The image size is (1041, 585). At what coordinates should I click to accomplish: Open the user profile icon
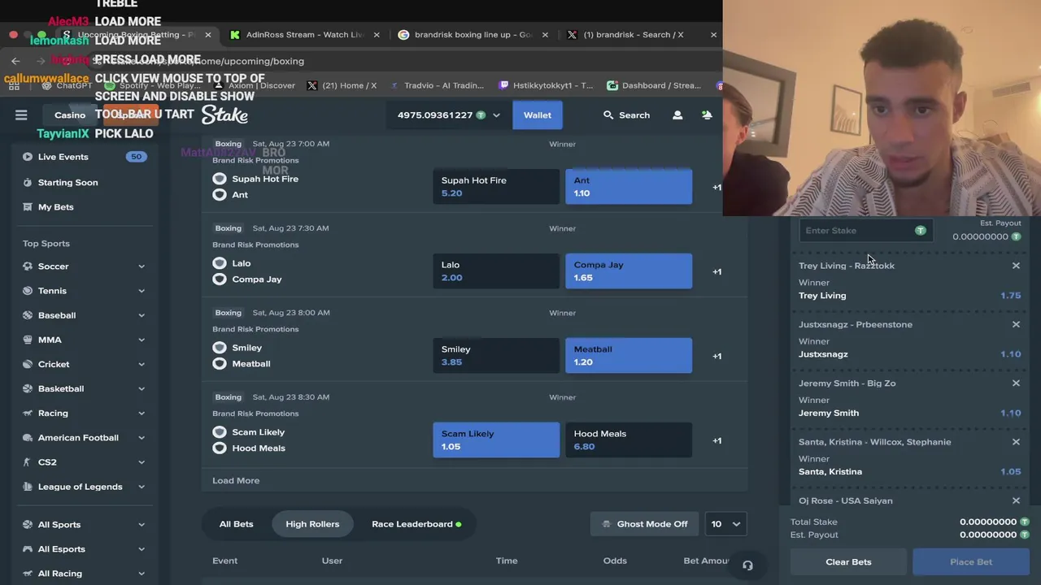click(677, 115)
